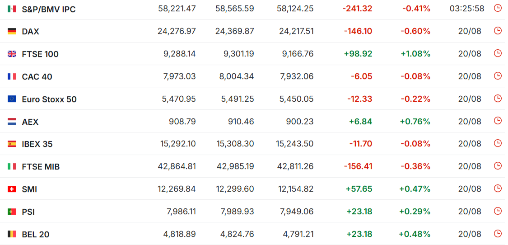508x245 pixels.
Task: Click the clock icon in the FTSE 100 row
Action: [x=497, y=53]
